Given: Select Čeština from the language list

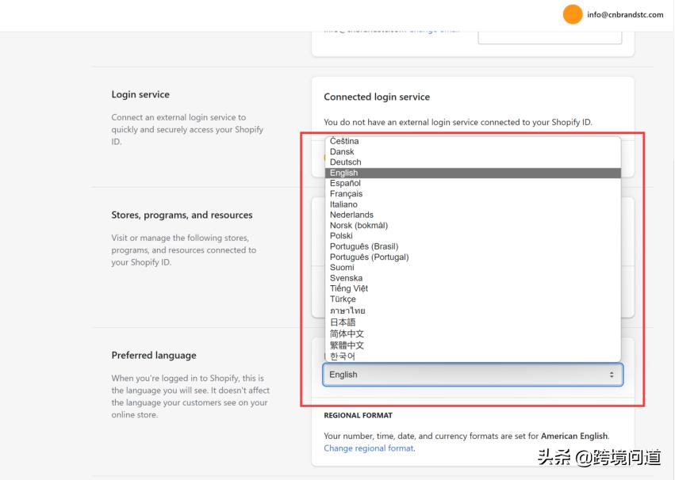Looking at the screenshot, I should point(344,141).
